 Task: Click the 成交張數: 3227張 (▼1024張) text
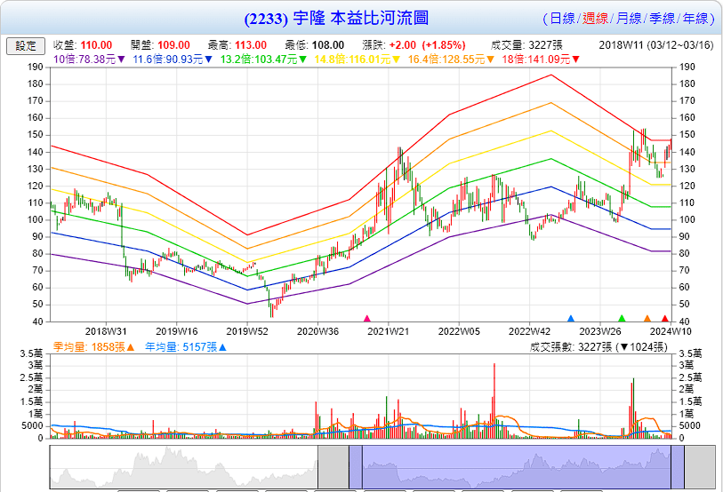pos(598,347)
